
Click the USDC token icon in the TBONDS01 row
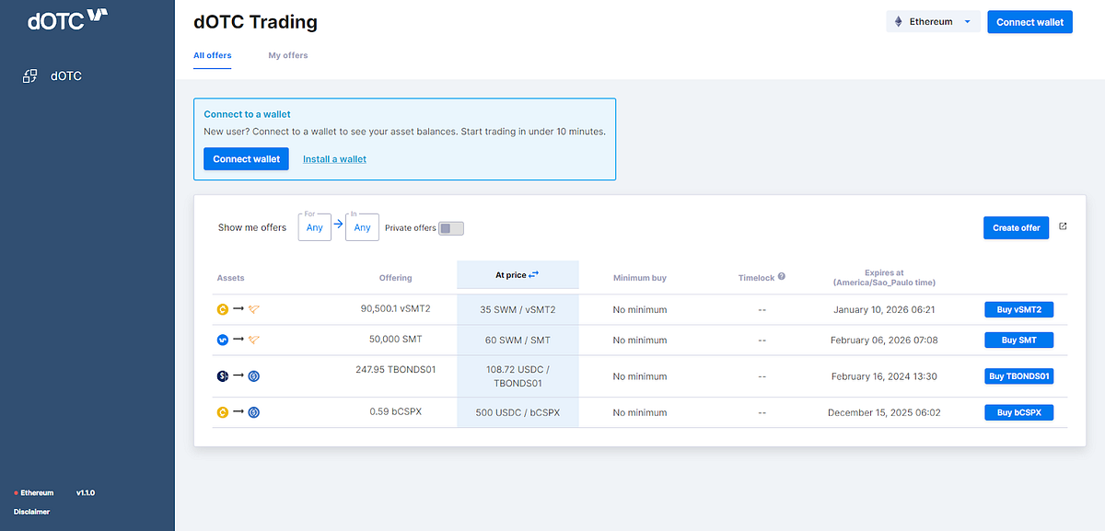point(254,375)
